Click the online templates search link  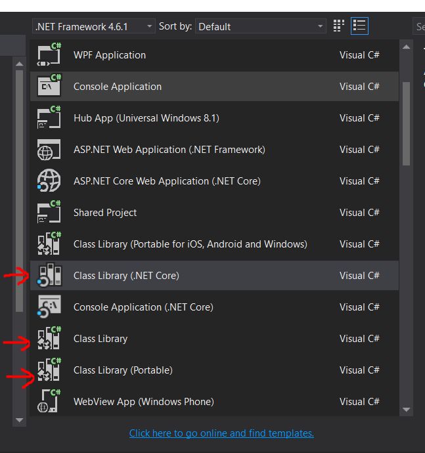(x=221, y=433)
